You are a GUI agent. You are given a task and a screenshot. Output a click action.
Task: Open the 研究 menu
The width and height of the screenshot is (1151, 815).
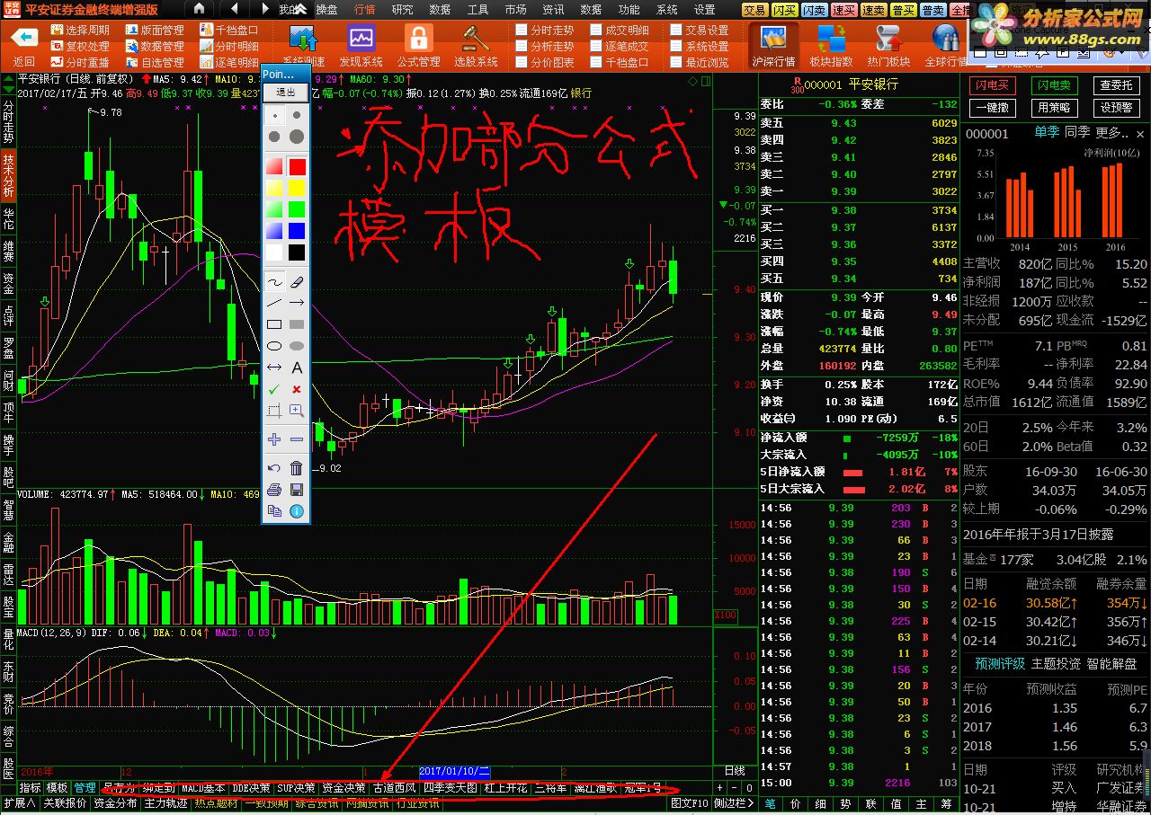(402, 10)
